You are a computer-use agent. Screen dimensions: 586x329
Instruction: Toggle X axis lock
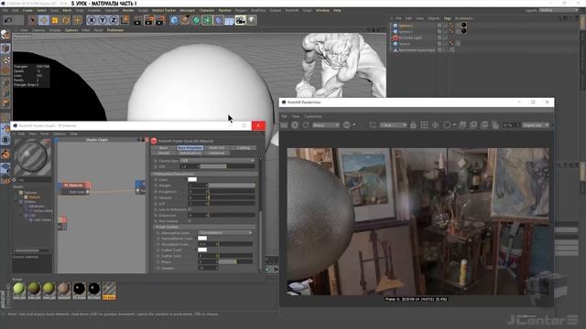(92, 20)
